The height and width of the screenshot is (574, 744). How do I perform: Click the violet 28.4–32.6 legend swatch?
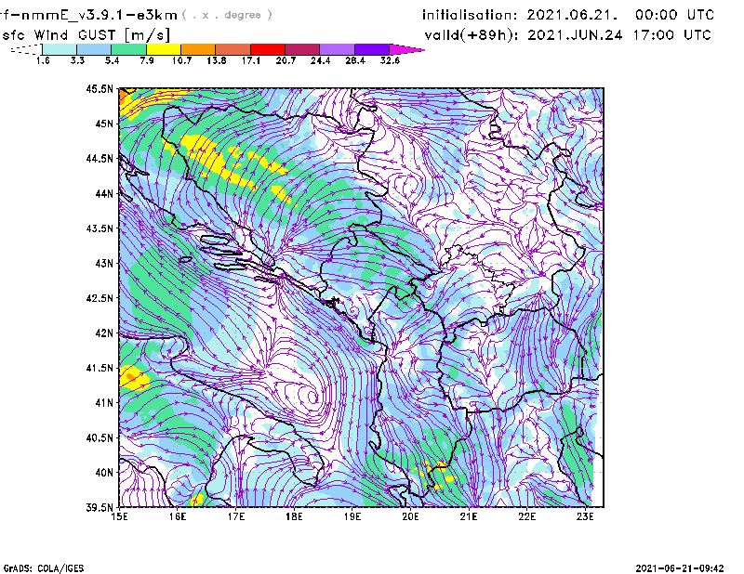(372, 49)
